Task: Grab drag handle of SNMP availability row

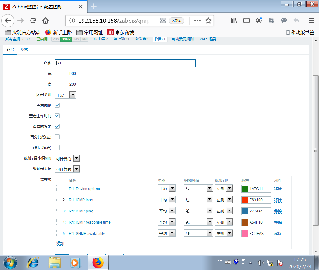Action: pyautogui.click(x=57, y=233)
